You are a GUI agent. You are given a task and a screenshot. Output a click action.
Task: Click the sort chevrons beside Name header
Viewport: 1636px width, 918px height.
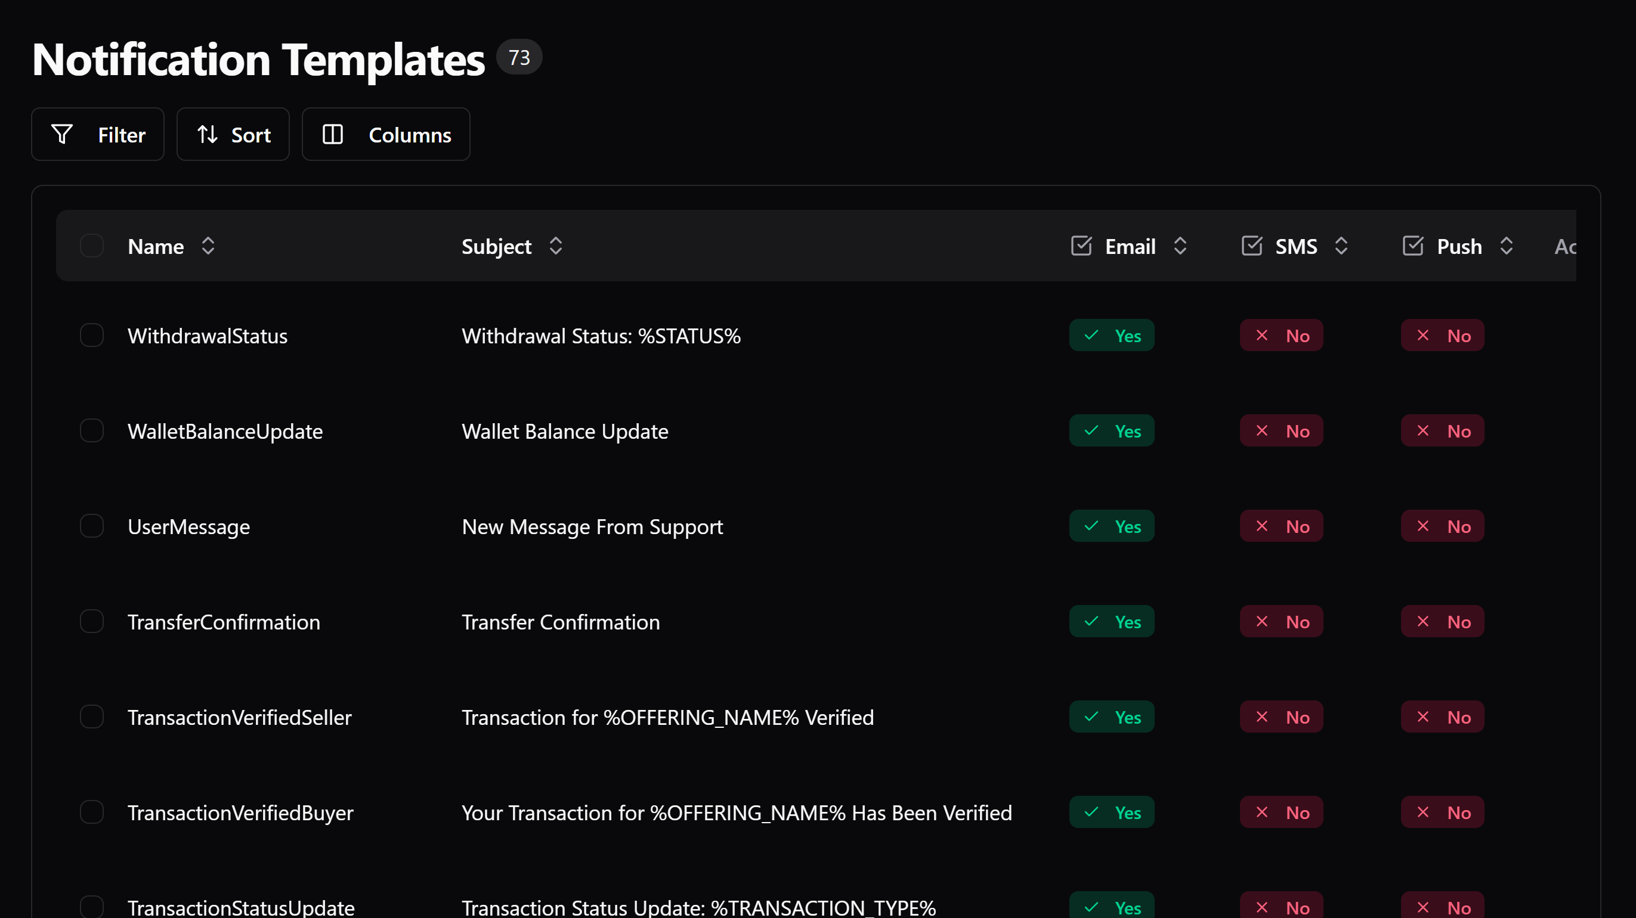tap(208, 246)
